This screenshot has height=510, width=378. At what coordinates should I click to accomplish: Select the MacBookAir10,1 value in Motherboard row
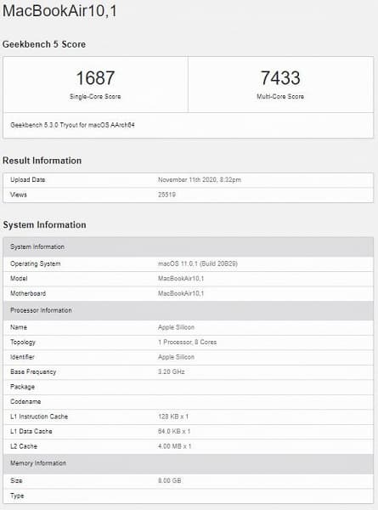pos(181,294)
